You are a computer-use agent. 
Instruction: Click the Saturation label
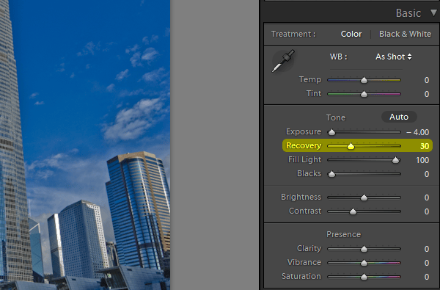pyautogui.click(x=301, y=276)
